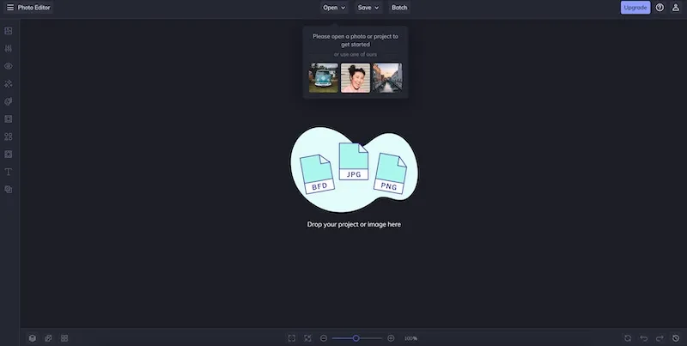Open the Edit adjustments sliders tool
Viewport: 687px width, 346px height.
pyautogui.click(x=9, y=49)
